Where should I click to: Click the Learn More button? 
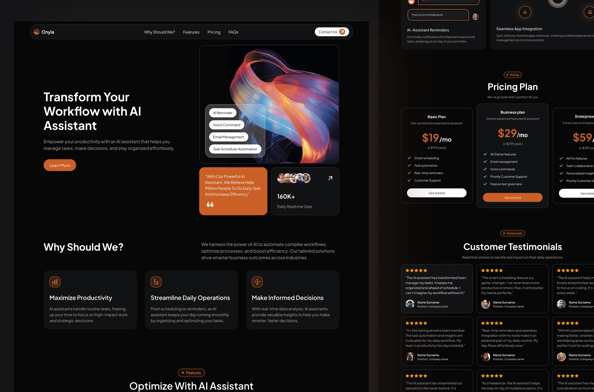coord(59,165)
